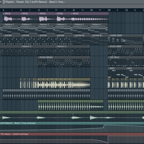Open the Playlist options menu icon
Image resolution: width=144 pixels, height=144 pixels.
[x=1, y=2]
